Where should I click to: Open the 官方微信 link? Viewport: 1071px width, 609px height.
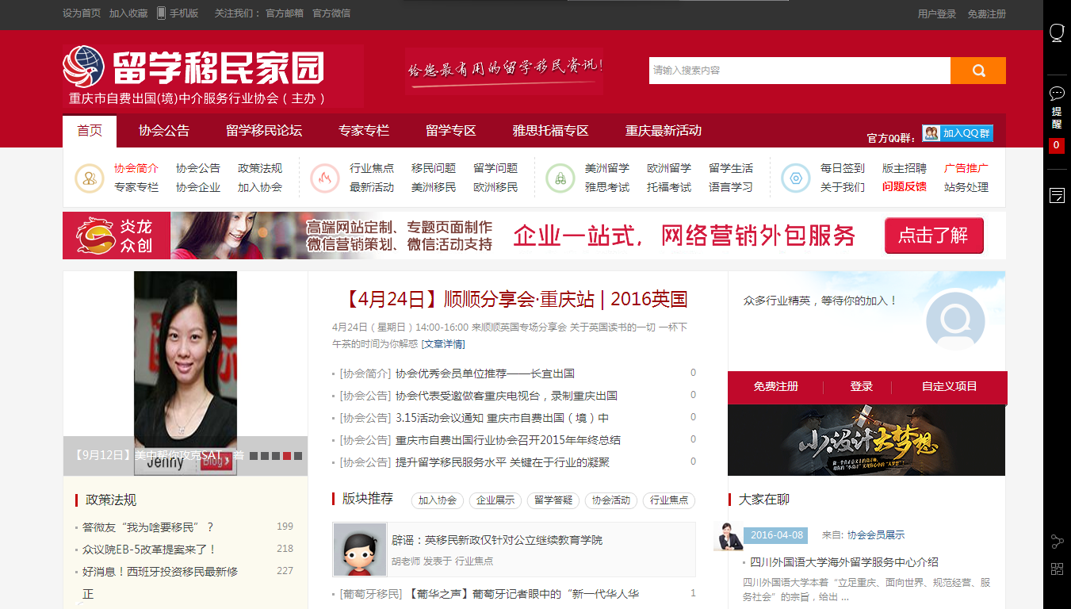[331, 13]
